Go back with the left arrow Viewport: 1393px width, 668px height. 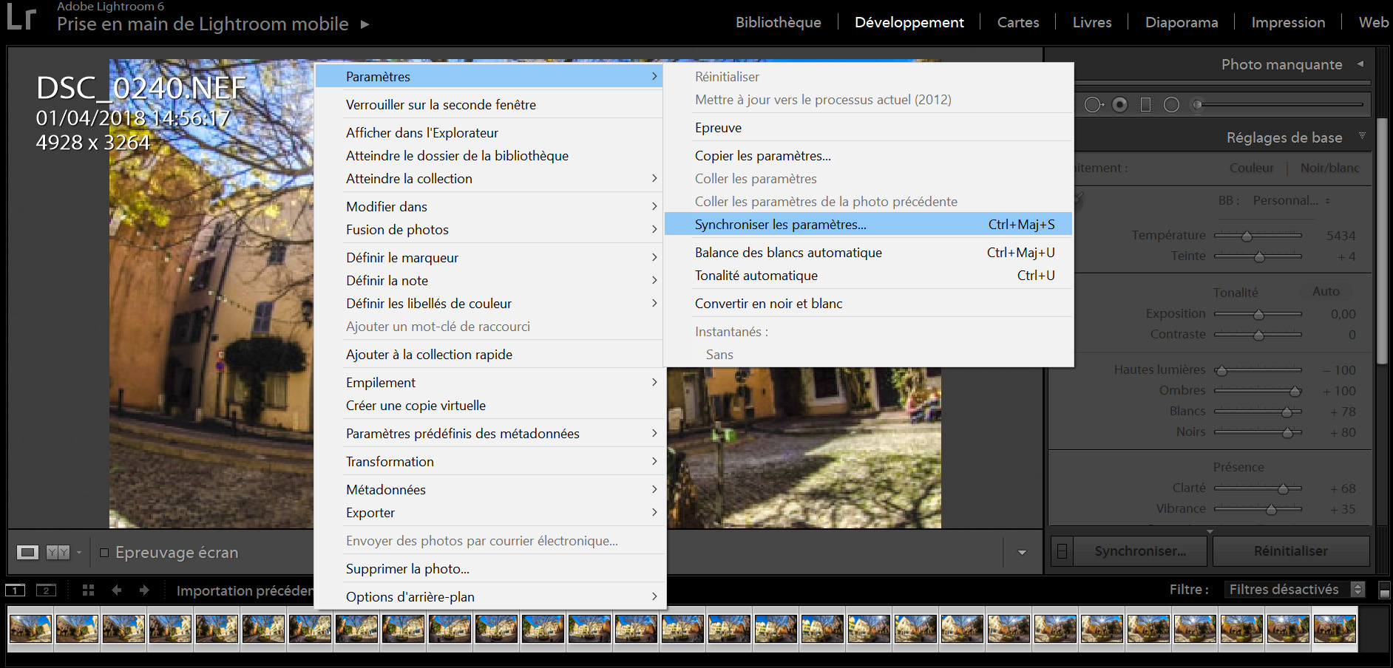click(116, 590)
